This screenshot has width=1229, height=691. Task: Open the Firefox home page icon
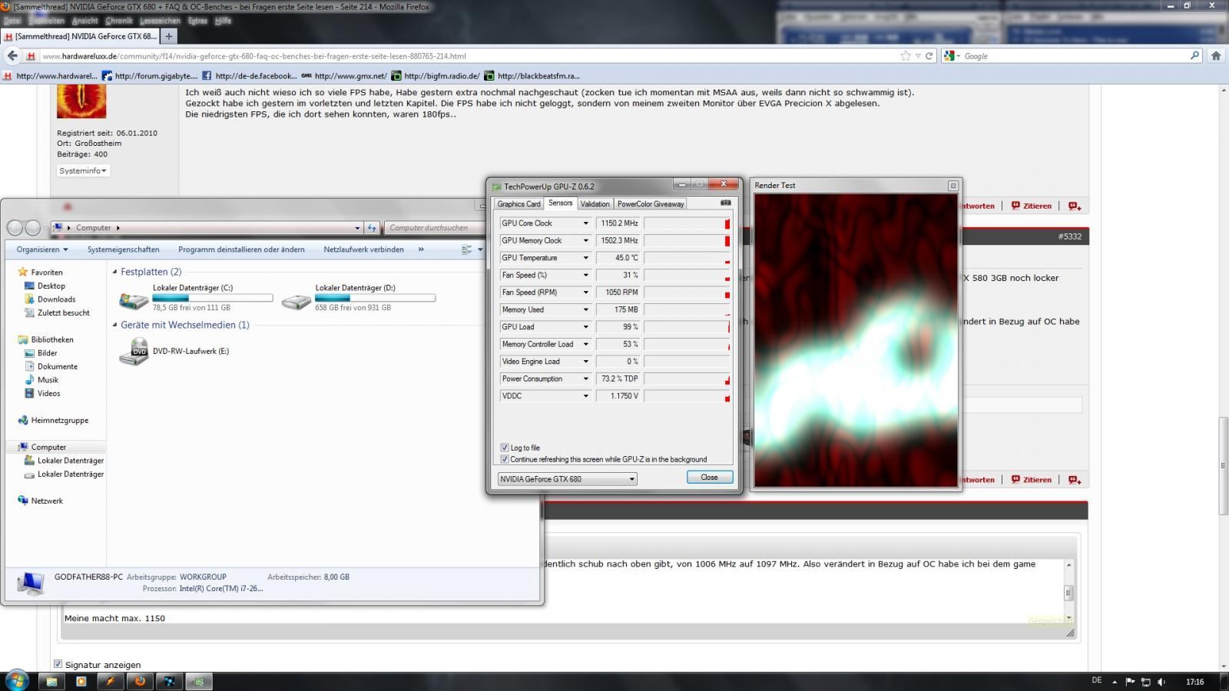coord(1216,55)
